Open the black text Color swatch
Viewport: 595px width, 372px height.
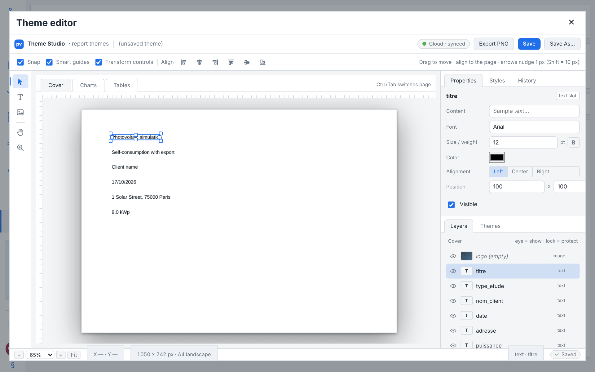pyautogui.click(x=497, y=157)
